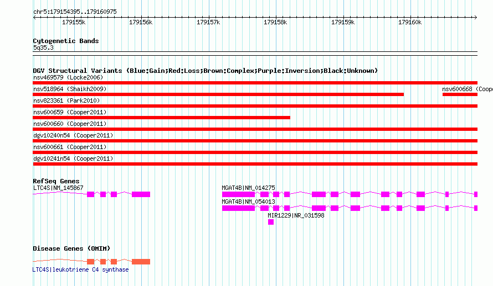Click the chr5:179154395..179160975 coordinate label
The width and height of the screenshot is (493, 286).
coord(75,12)
